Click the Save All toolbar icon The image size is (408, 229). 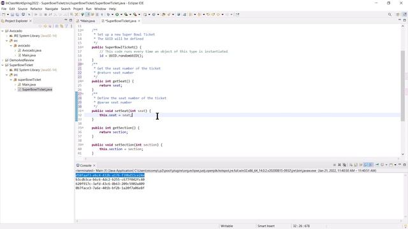[x=17, y=15]
